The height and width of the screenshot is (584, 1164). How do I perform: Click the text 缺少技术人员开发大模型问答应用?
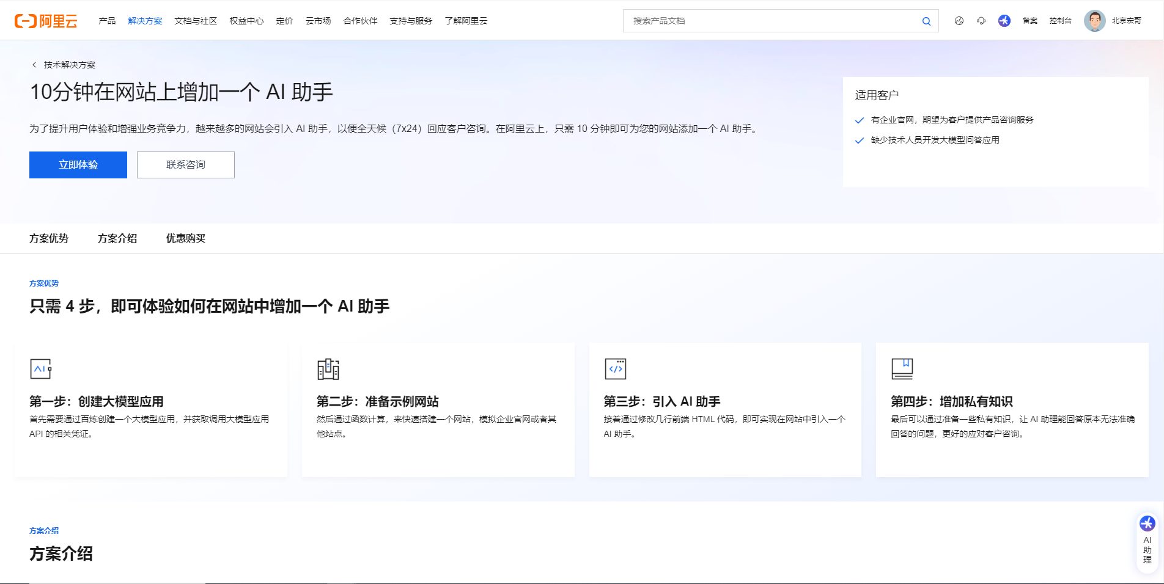(x=935, y=141)
